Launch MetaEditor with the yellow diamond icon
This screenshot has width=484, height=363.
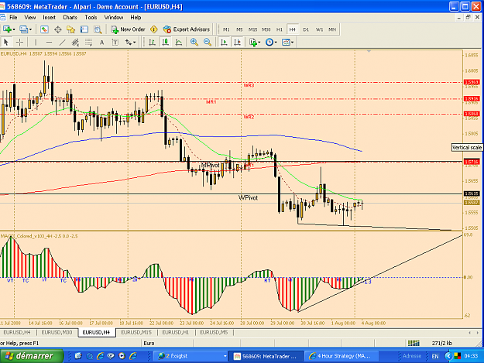(x=154, y=29)
